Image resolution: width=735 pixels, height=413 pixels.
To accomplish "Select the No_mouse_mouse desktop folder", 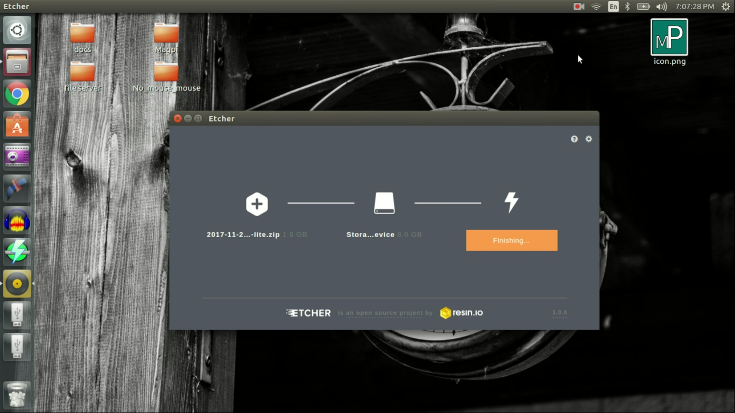I will [166, 76].
